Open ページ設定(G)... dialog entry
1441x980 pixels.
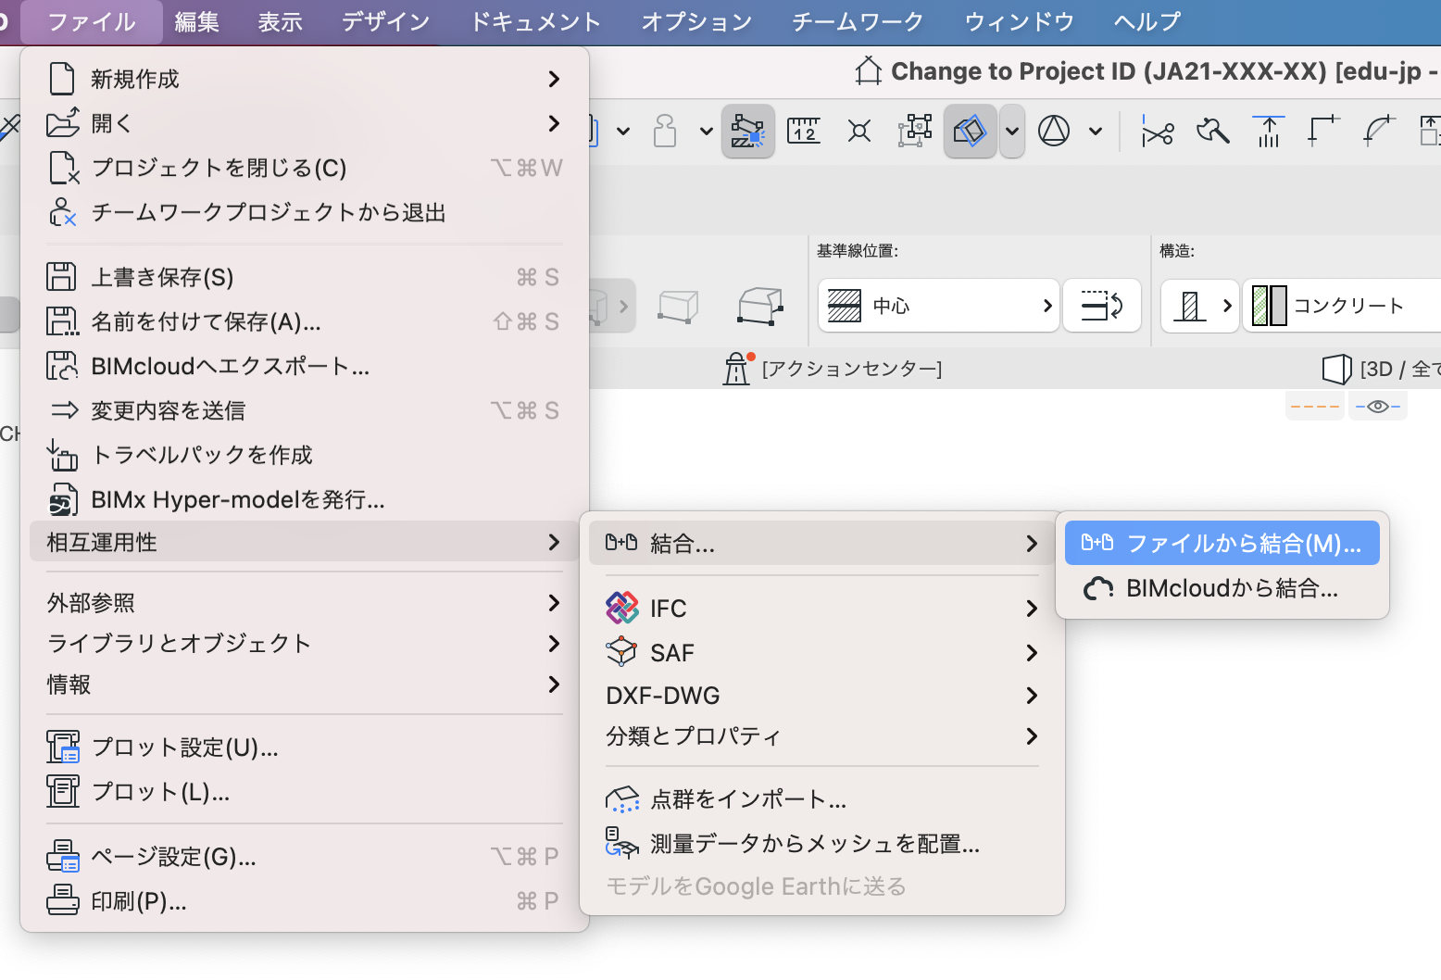coord(304,857)
